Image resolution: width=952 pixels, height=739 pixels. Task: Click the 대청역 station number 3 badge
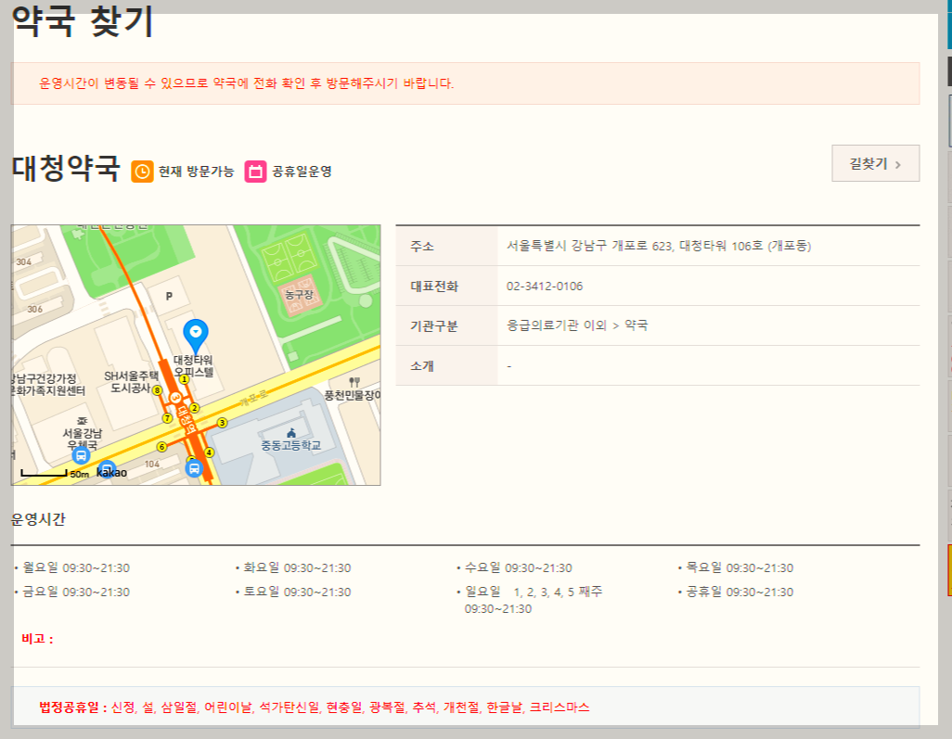[x=175, y=398]
